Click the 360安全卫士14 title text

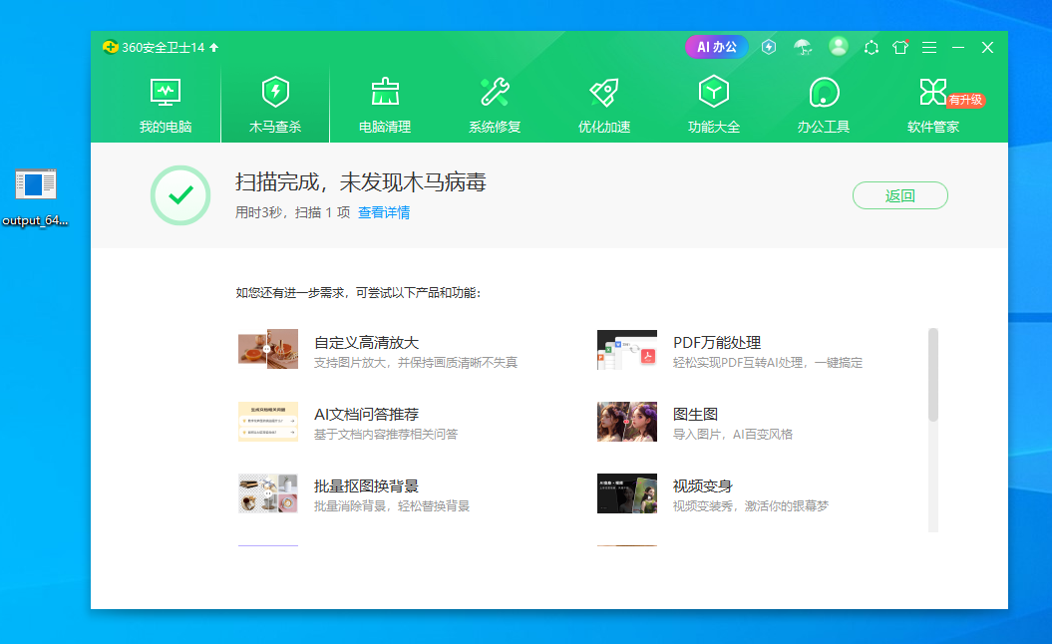click(x=163, y=48)
